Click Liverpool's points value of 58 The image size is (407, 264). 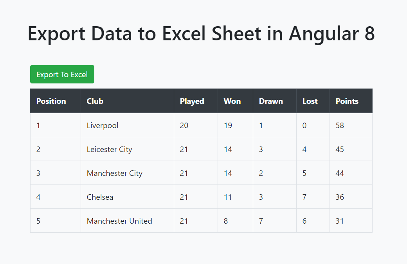[x=340, y=125]
